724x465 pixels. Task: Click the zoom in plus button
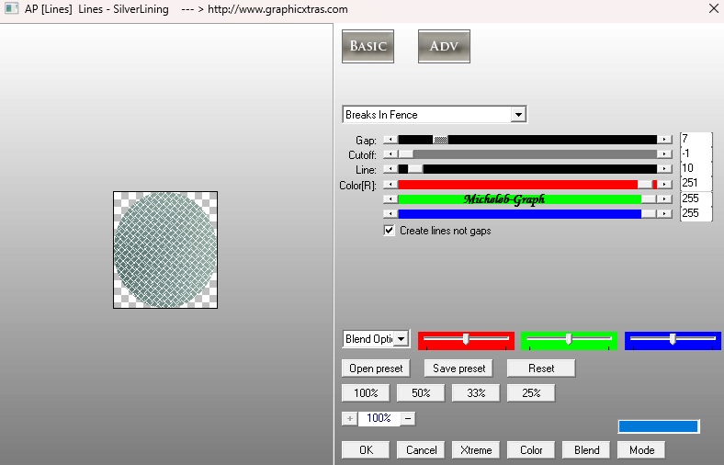(x=349, y=418)
